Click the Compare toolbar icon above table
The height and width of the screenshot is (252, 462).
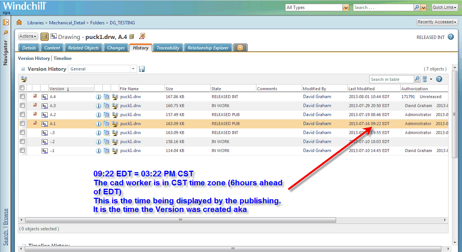coord(24,79)
